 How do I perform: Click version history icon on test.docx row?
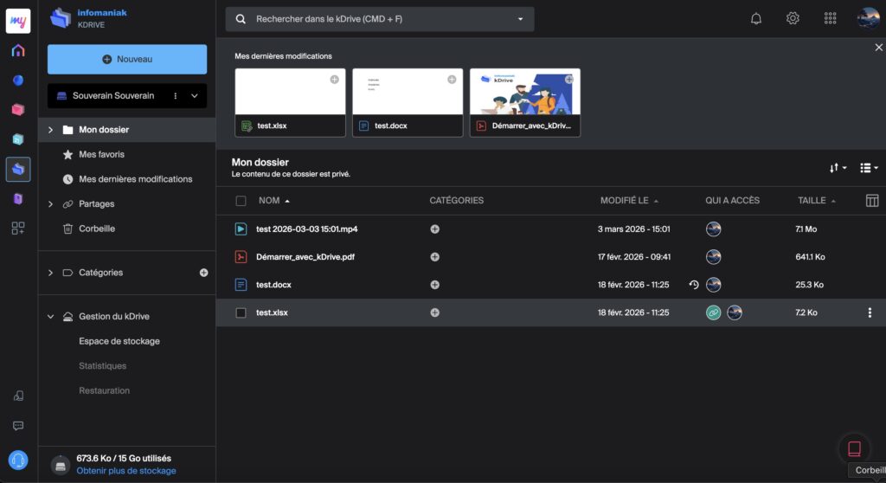click(693, 284)
